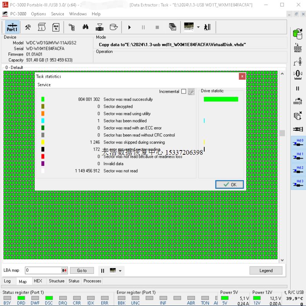Enable the Incremental checkbox
306x306 pixels.
click(184, 92)
